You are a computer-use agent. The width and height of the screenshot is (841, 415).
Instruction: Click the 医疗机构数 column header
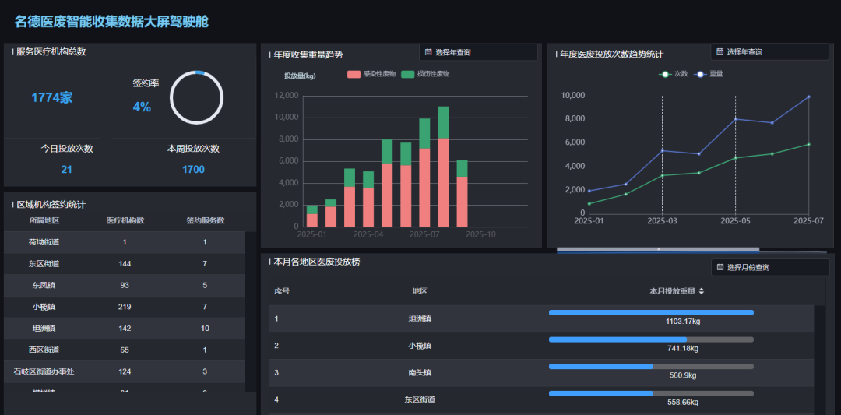coord(125,220)
